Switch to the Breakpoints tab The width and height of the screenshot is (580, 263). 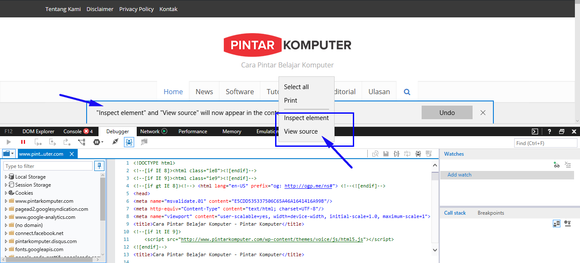(491, 213)
